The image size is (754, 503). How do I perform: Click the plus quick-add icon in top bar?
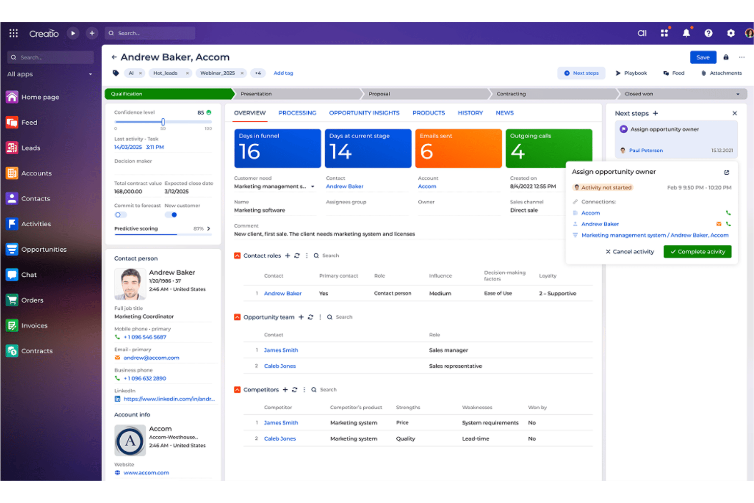pyautogui.click(x=92, y=33)
